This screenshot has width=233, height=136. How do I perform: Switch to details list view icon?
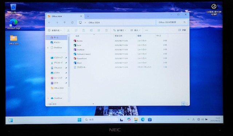pyautogui.click(x=183, y=104)
